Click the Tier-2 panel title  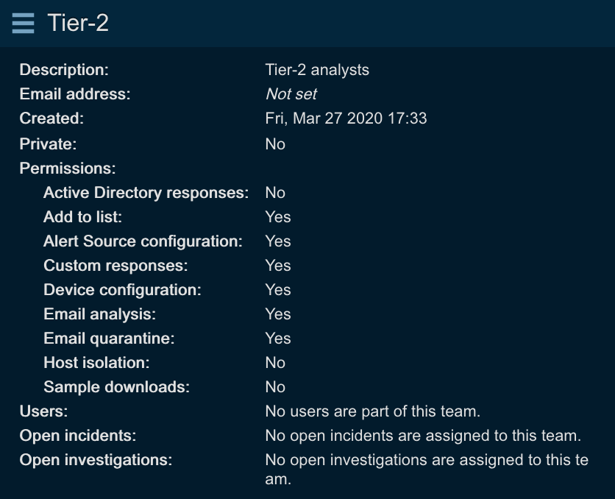pyautogui.click(x=78, y=24)
